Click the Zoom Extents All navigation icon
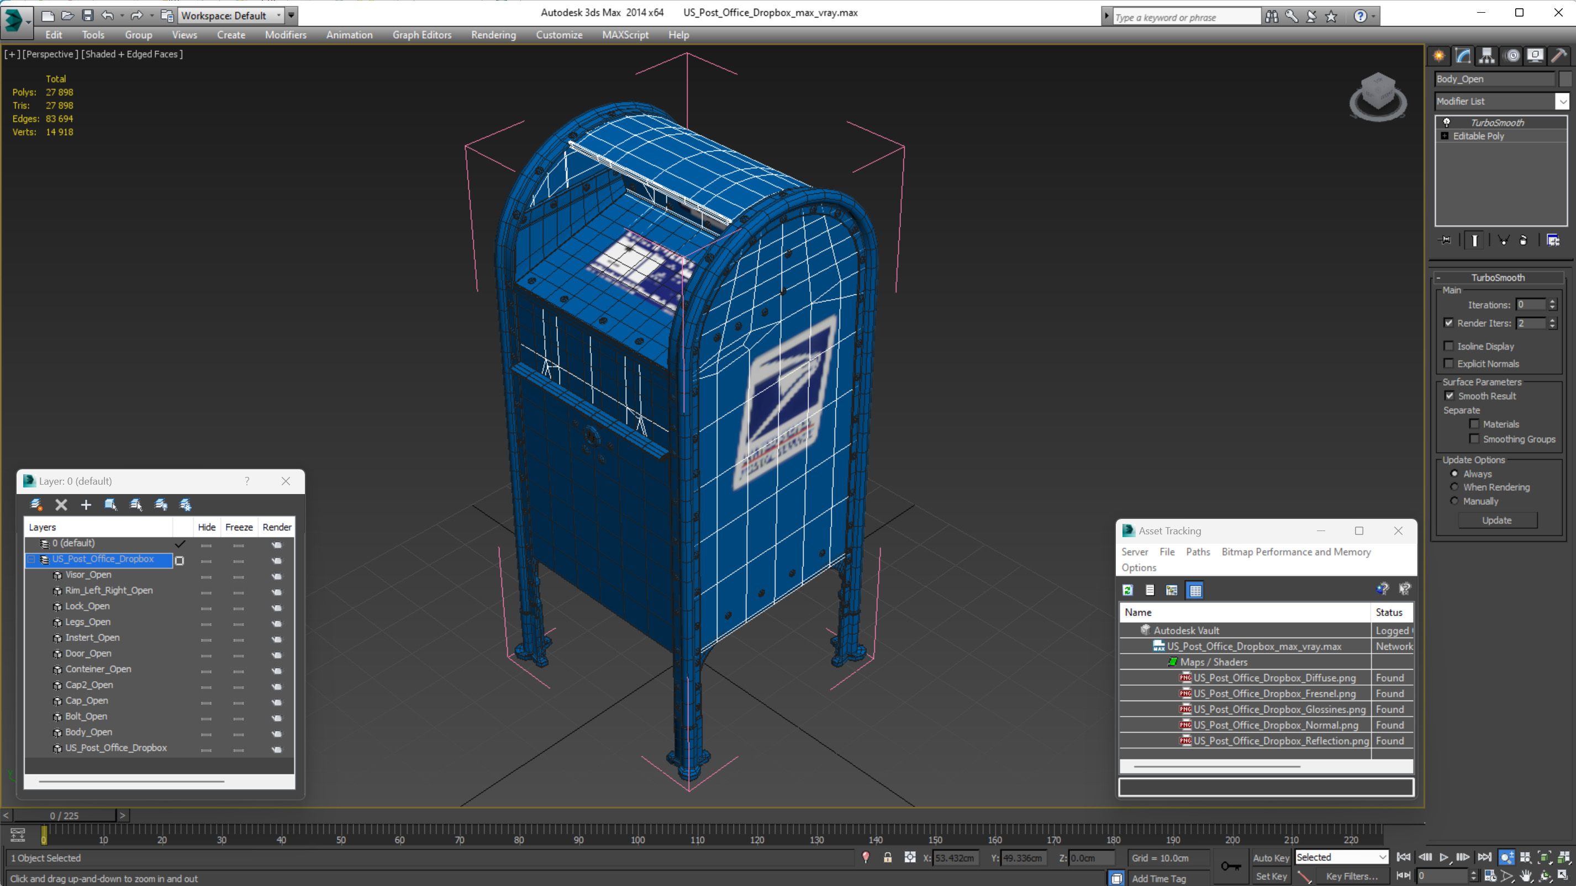 point(1564,857)
